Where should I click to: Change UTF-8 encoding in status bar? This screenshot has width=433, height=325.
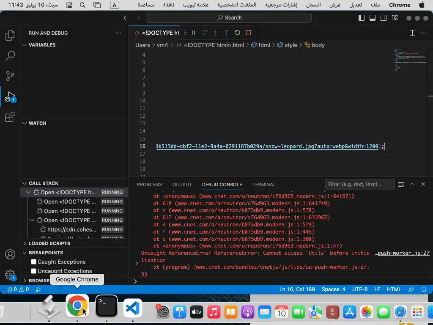[360, 289]
